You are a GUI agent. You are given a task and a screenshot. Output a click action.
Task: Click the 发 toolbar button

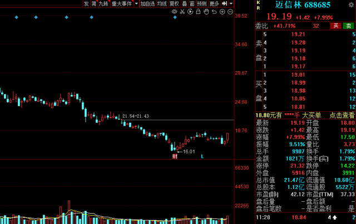tap(86, 4)
